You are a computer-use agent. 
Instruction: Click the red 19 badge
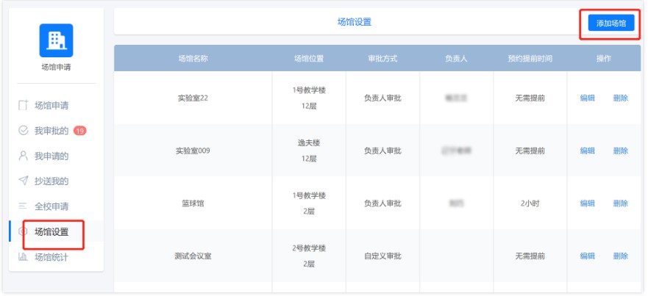click(79, 131)
